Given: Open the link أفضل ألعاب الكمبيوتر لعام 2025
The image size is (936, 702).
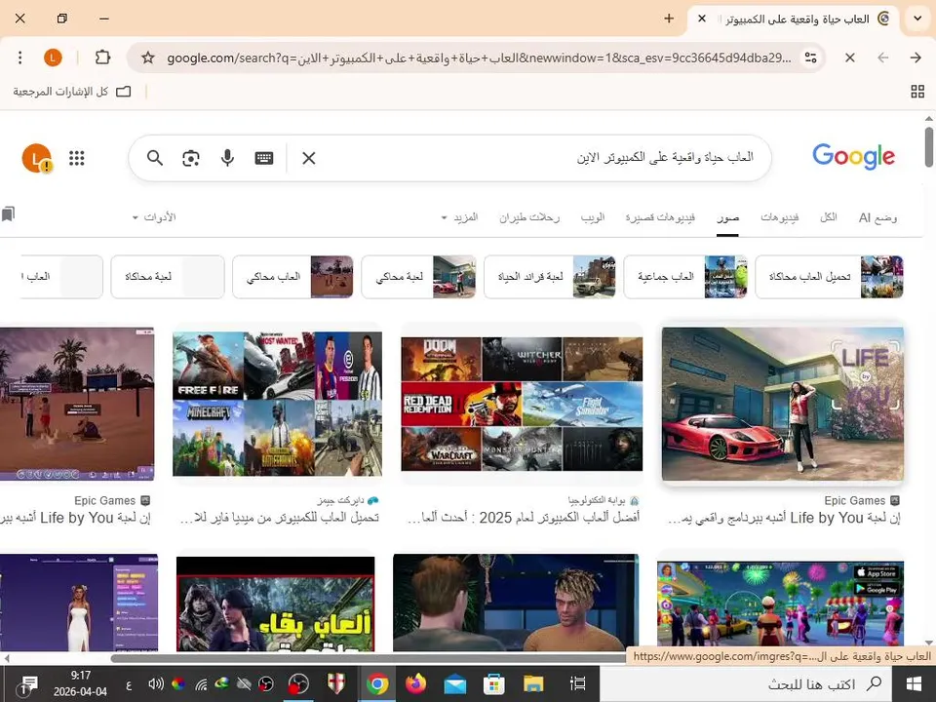Looking at the screenshot, I should (x=524, y=518).
